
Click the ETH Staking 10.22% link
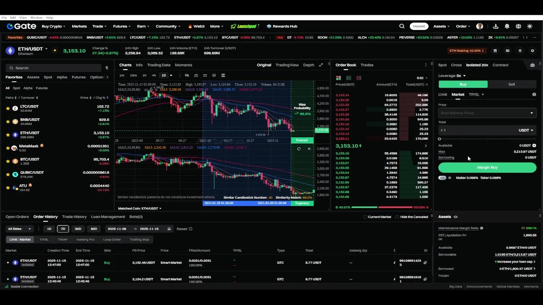click(x=467, y=51)
